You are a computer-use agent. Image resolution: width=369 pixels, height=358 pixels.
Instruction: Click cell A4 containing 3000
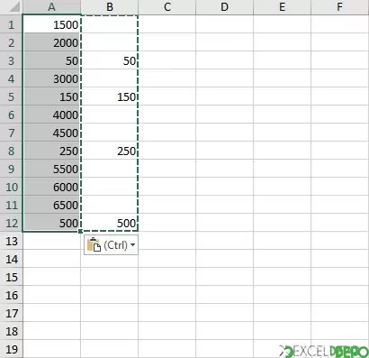click(x=51, y=78)
